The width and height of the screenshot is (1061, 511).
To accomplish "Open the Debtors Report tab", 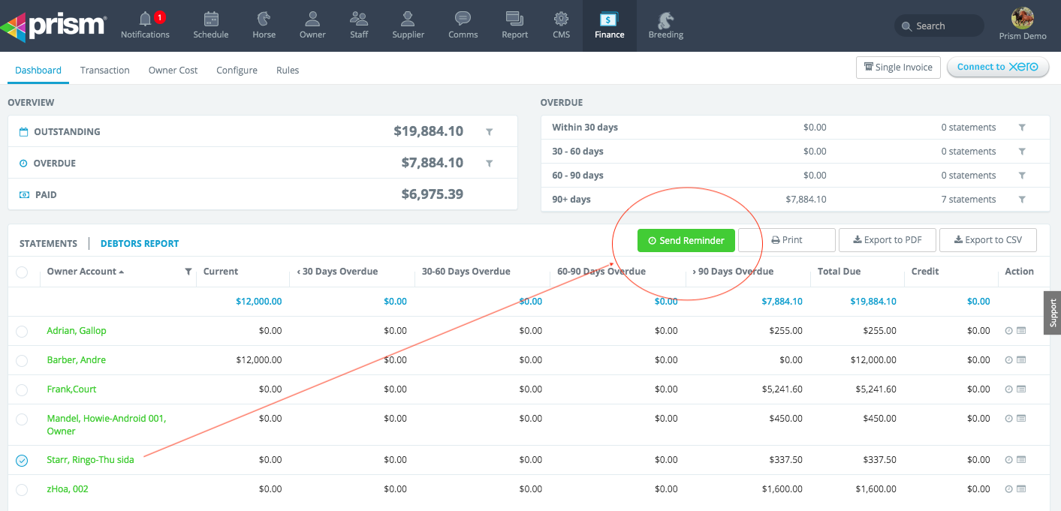I will pyautogui.click(x=140, y=243).
